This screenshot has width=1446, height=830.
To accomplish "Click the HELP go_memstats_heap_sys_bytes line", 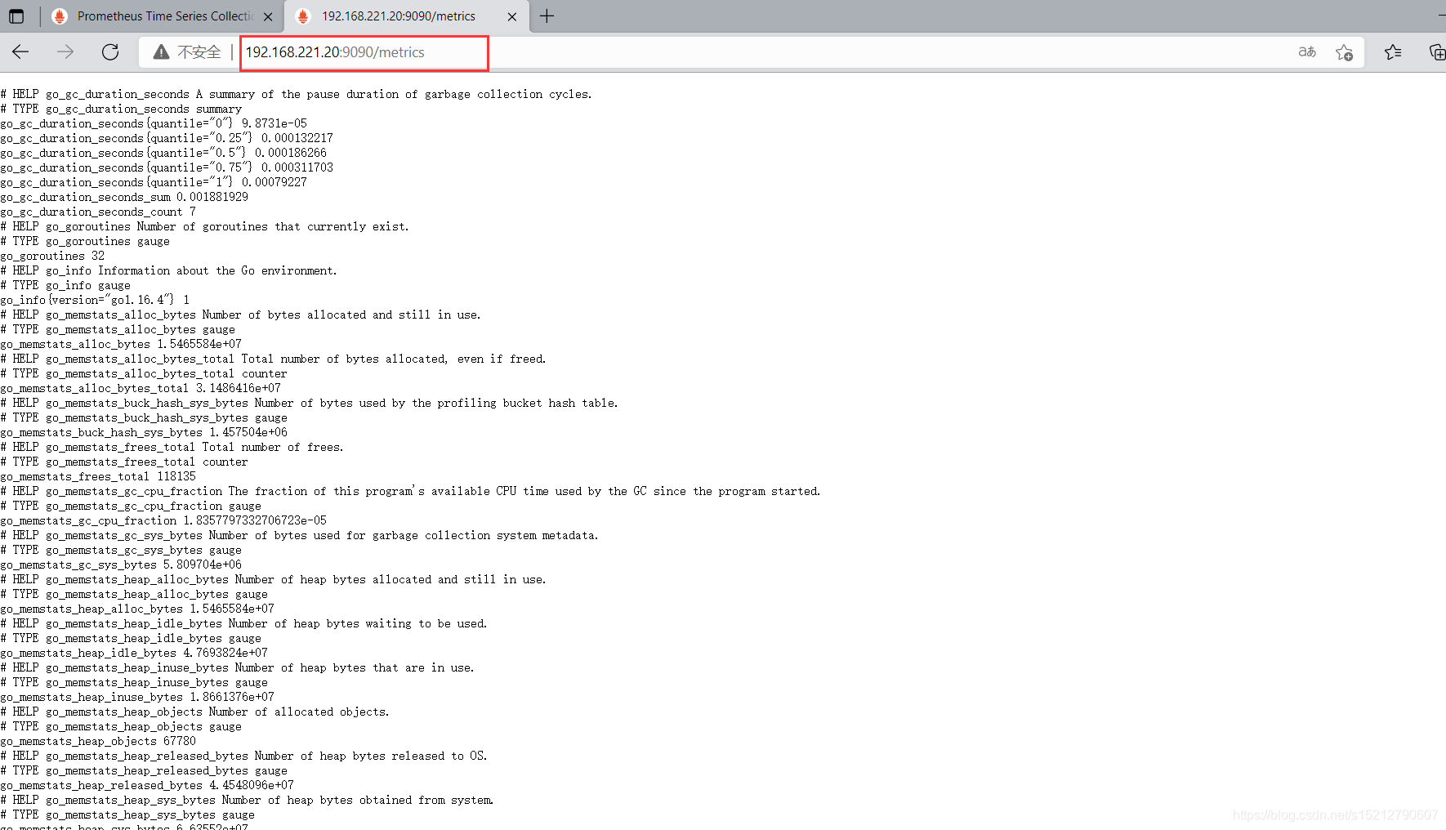I will pos(247,800).
